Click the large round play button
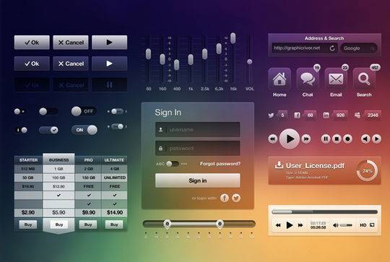The width and height of the screenshot is (390, 262). (x=290, y=139)
